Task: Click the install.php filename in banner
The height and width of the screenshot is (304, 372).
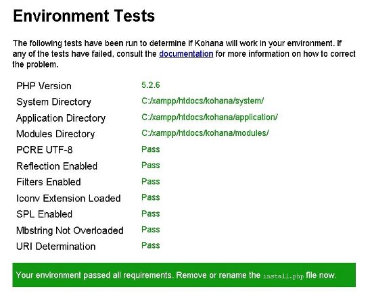Action: [283, 276]
